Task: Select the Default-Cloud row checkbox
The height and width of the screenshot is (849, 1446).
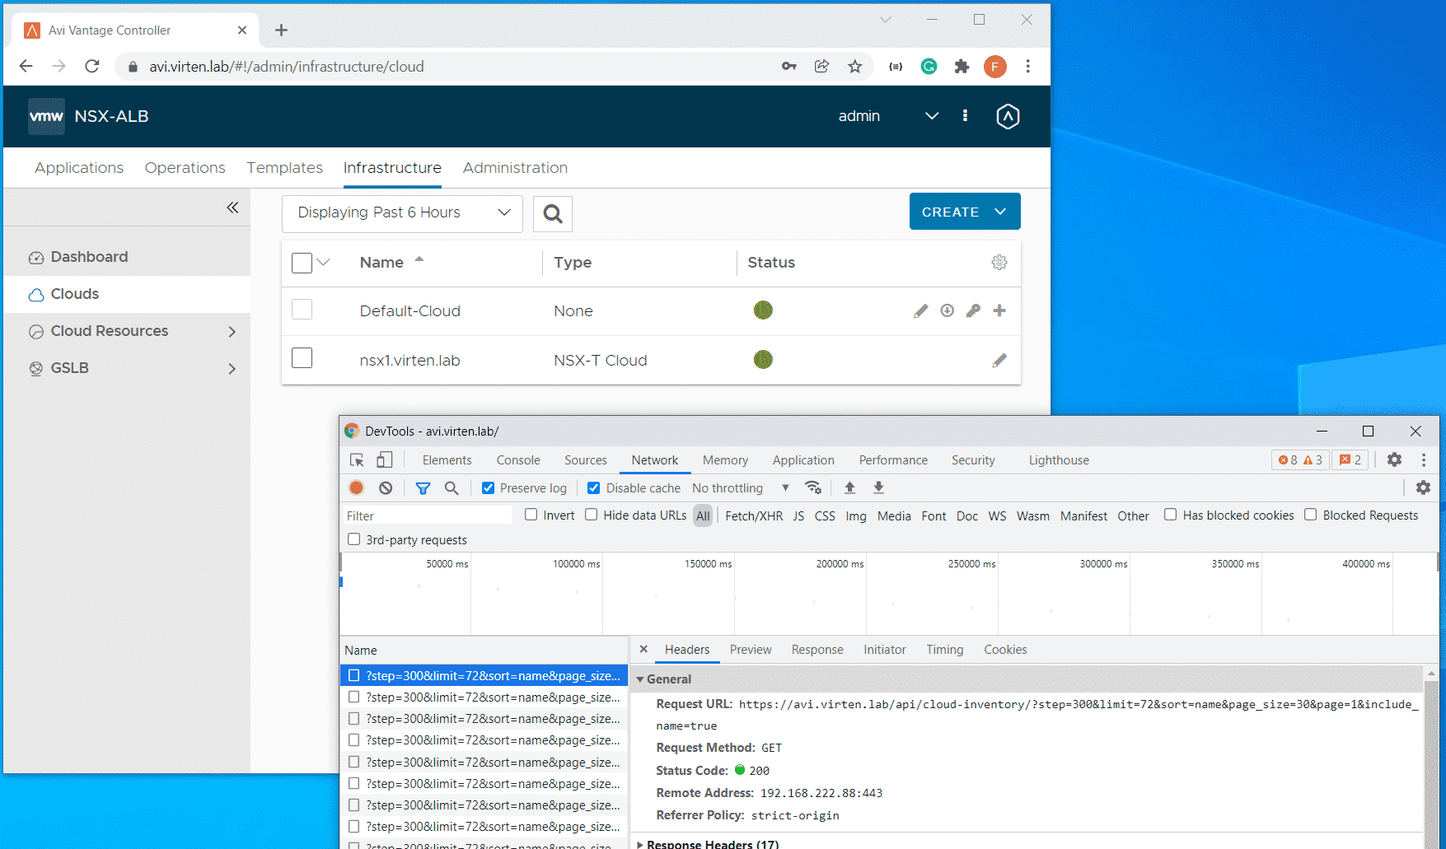Action: tap(302, 310)
